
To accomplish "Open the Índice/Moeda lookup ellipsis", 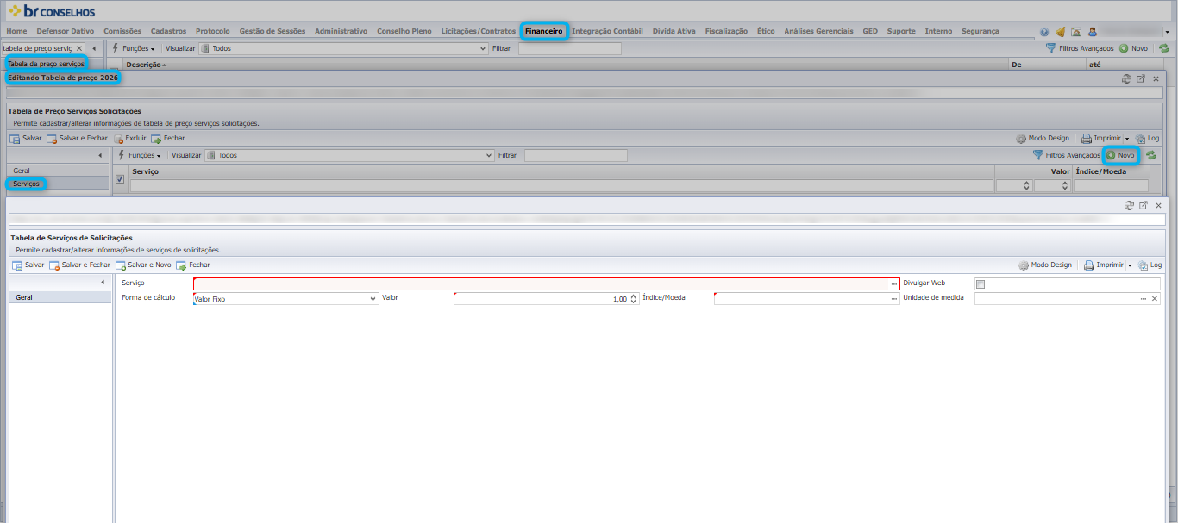I will tap(894, 298).
